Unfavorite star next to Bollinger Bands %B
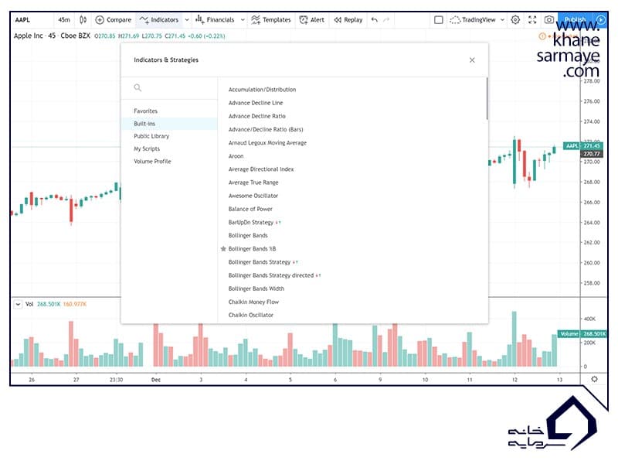618x464 pixels. click(x=223, y=248)
